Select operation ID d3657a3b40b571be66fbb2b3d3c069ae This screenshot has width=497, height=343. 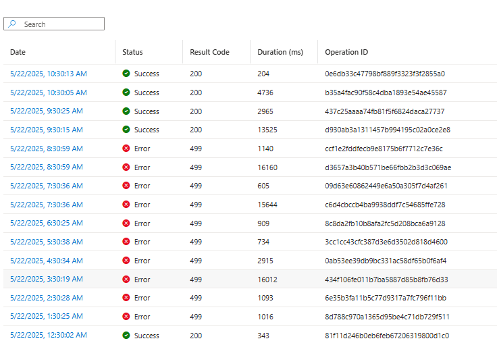click(388, 167)
